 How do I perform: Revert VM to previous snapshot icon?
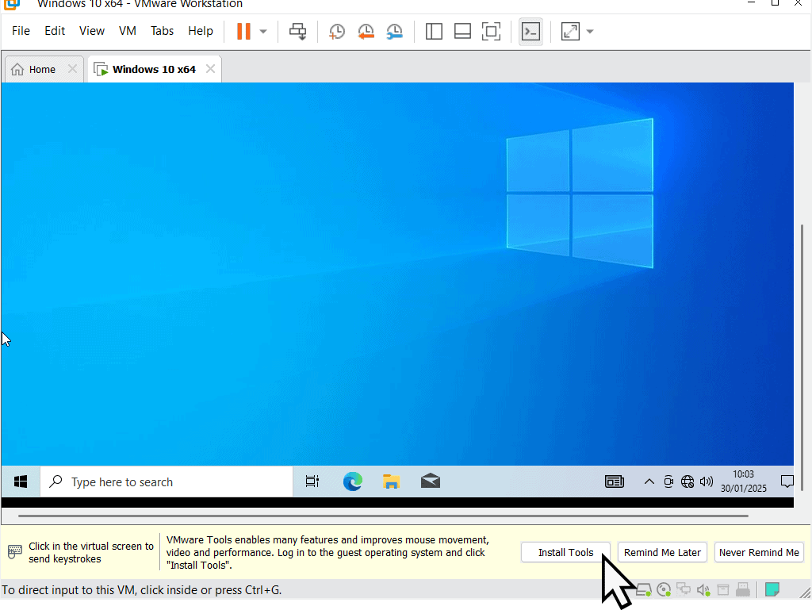pyautogui.click(x=366, y=32)
